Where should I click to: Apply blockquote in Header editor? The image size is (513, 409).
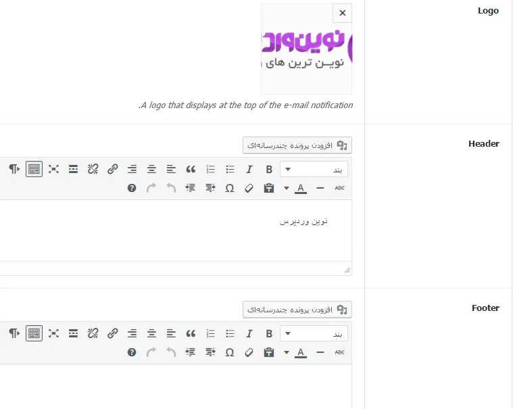(191, 169)
